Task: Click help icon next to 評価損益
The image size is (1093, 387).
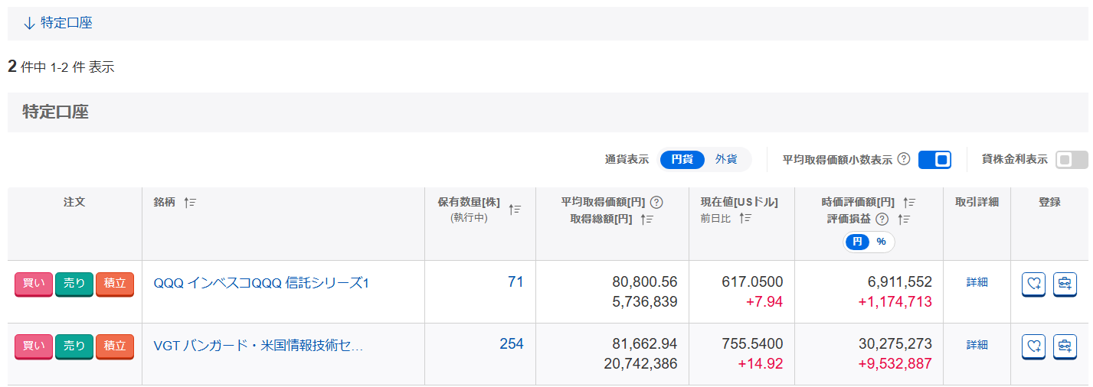Action: [x=882, y=220]
